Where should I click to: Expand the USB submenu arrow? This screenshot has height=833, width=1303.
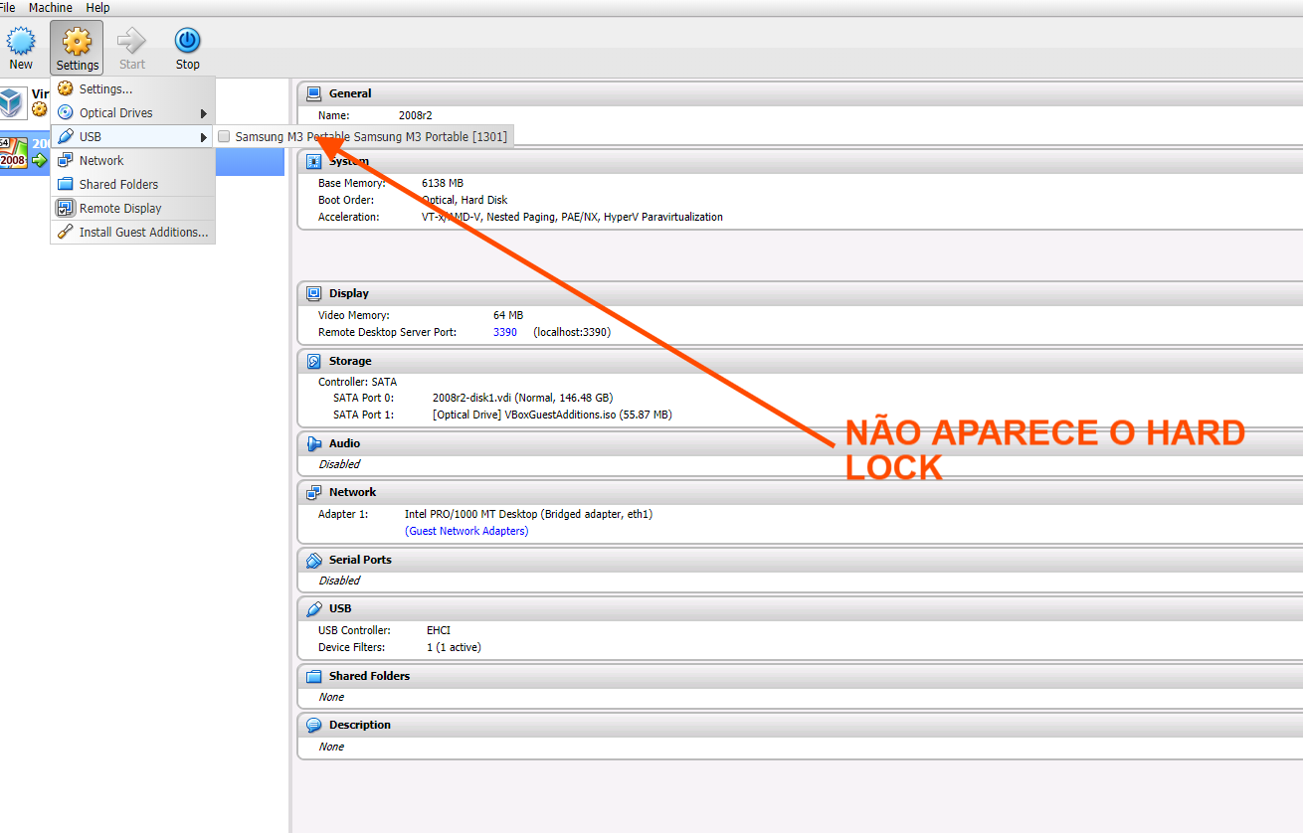(204, 137)
